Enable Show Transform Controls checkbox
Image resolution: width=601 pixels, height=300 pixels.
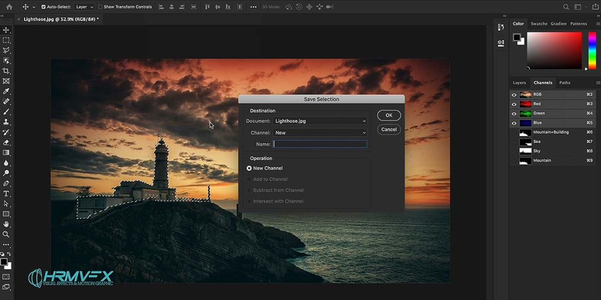[x=100, y=7]
